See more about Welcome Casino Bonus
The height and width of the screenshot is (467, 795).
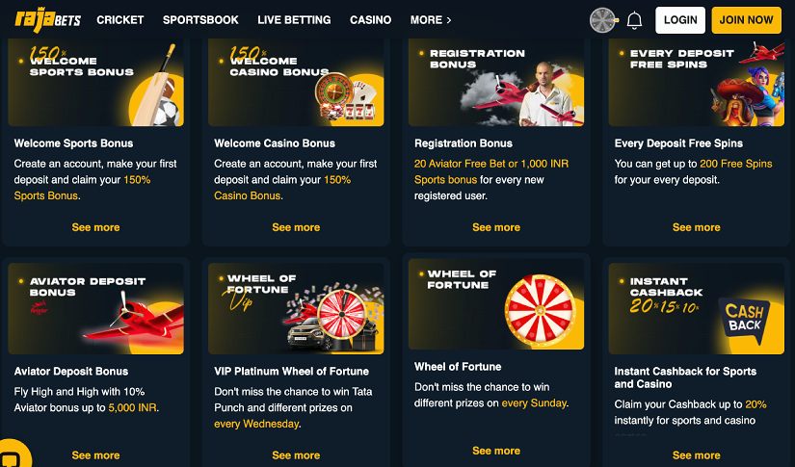296,227
